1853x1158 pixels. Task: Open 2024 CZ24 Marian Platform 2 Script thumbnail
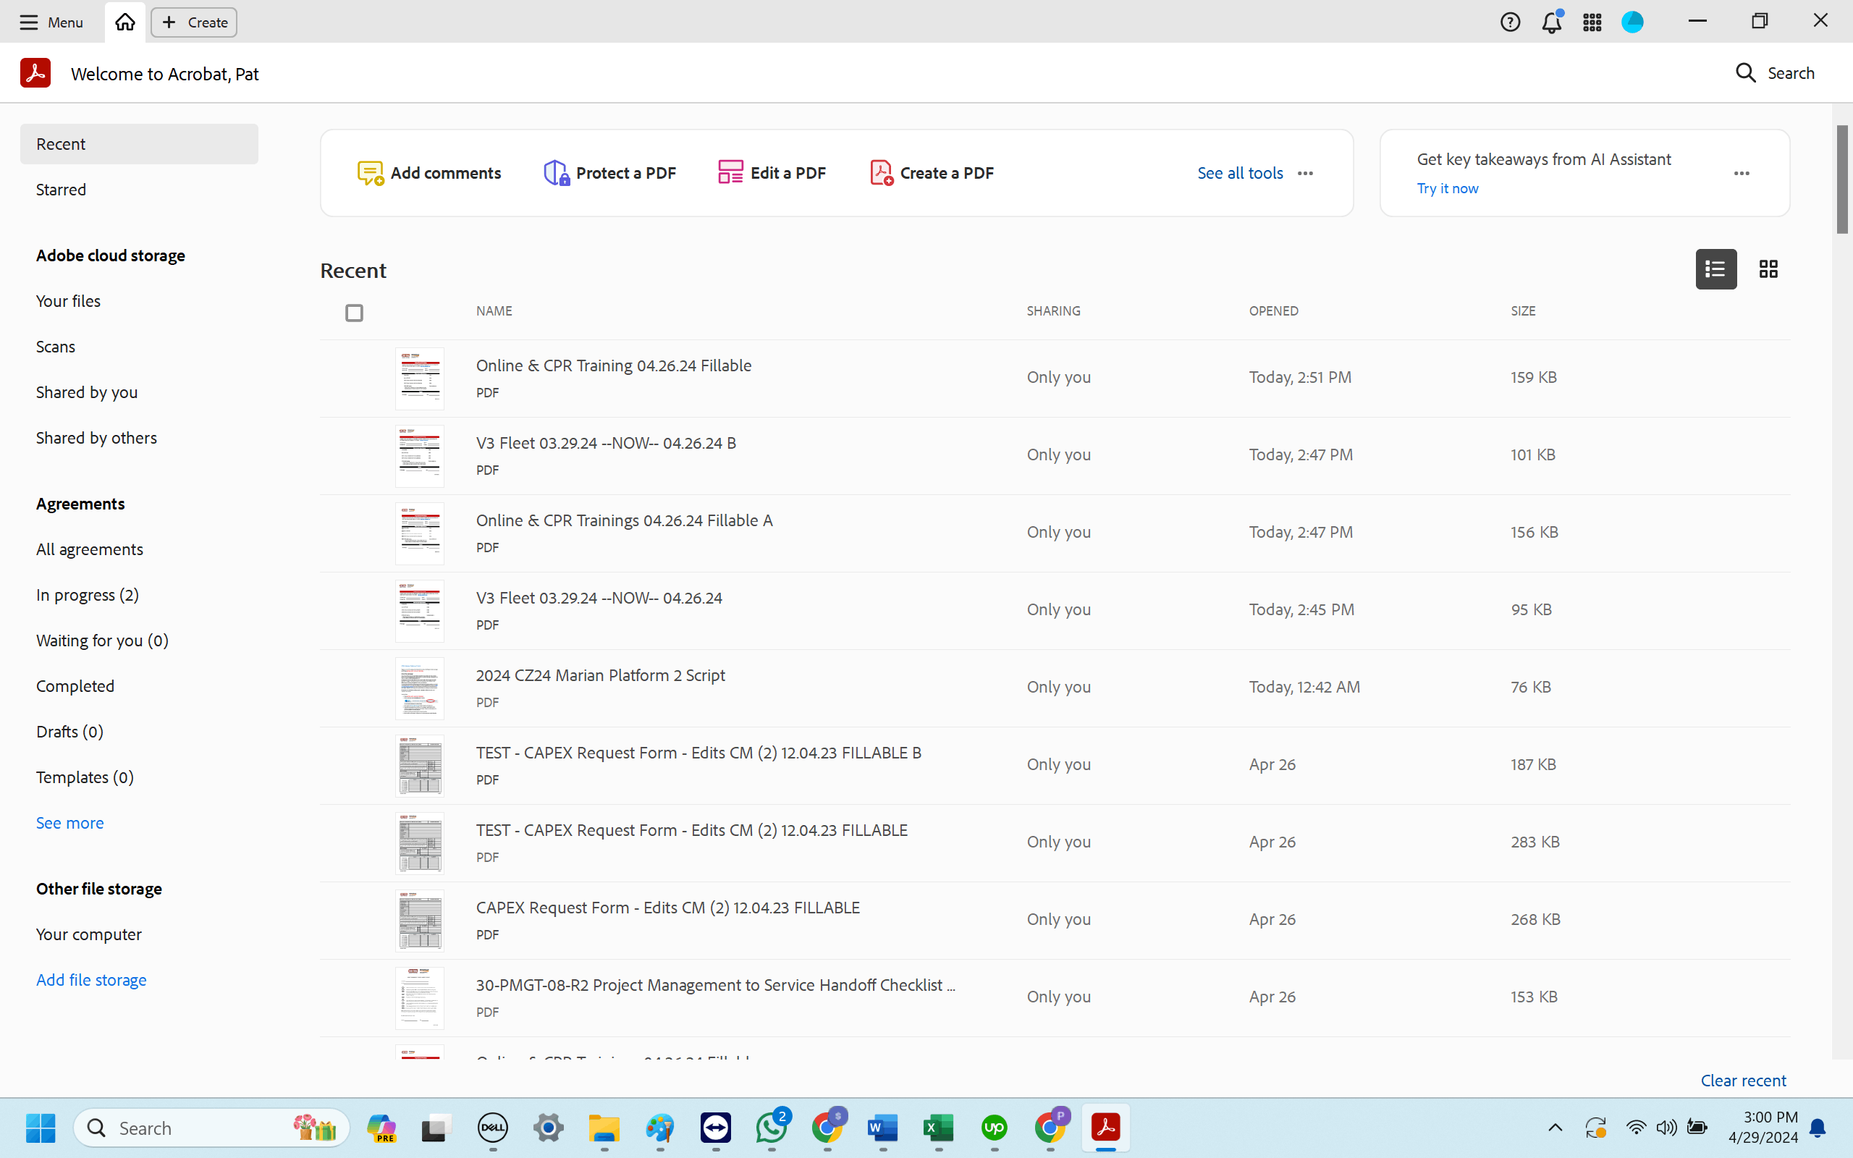click(420, 688)
